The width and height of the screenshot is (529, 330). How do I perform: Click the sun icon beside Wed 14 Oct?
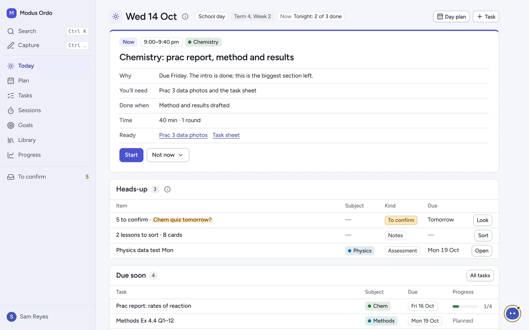point(116,16)
